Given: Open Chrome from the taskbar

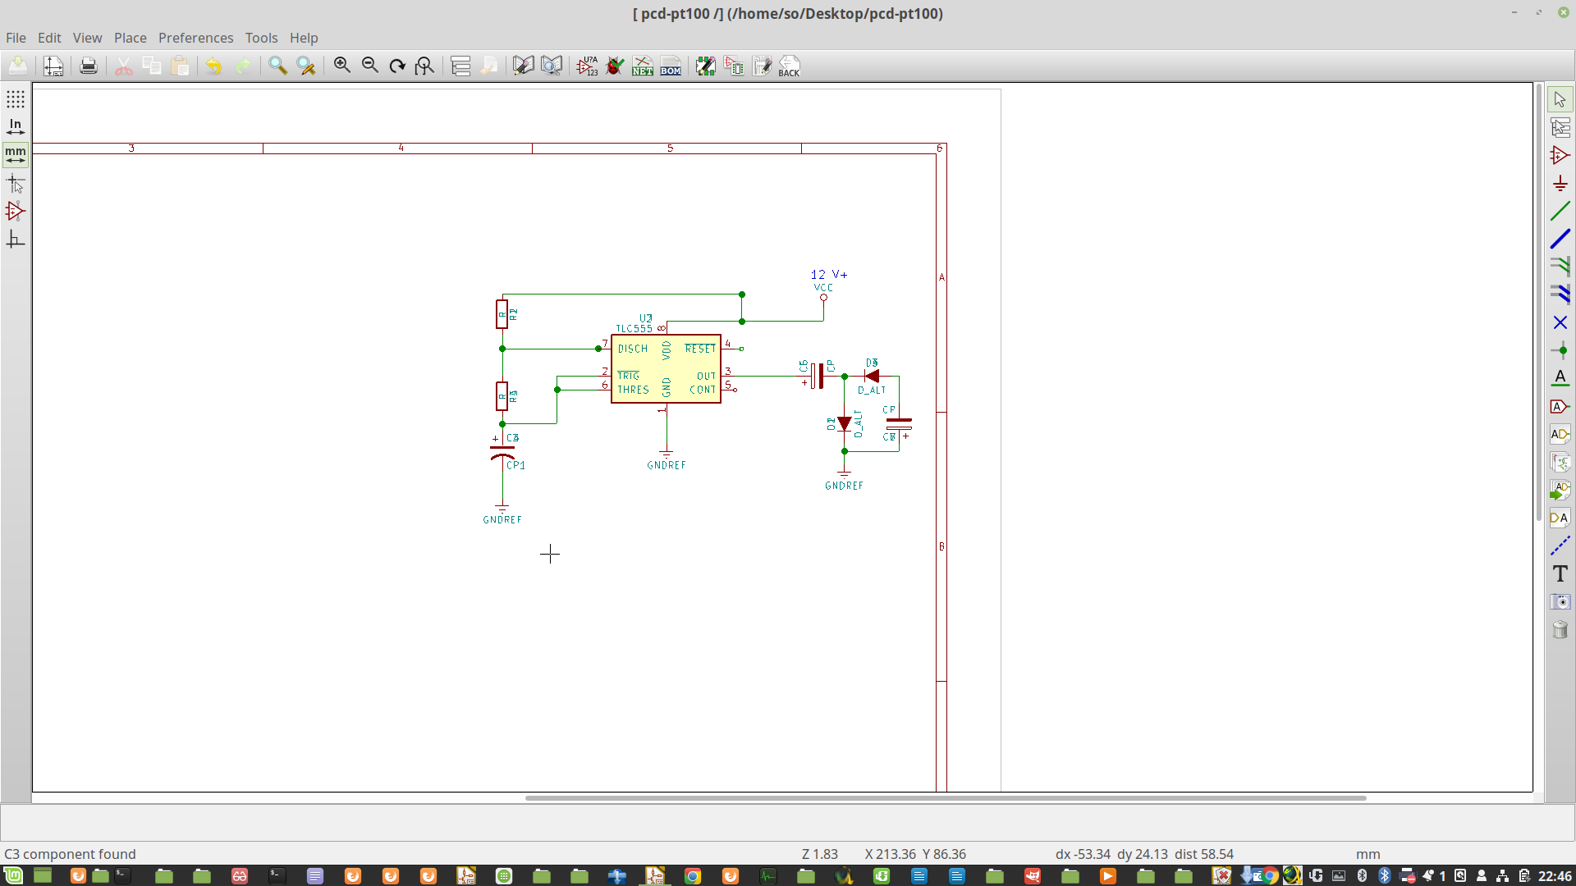Looking at the screenshot, I should point(693,876).
